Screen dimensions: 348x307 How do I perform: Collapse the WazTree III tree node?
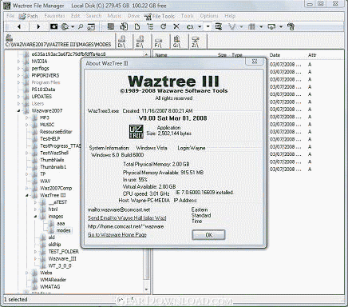27,195
